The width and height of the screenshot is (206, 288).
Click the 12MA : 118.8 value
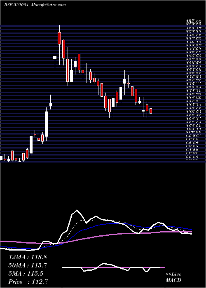(x=28, y=257)
